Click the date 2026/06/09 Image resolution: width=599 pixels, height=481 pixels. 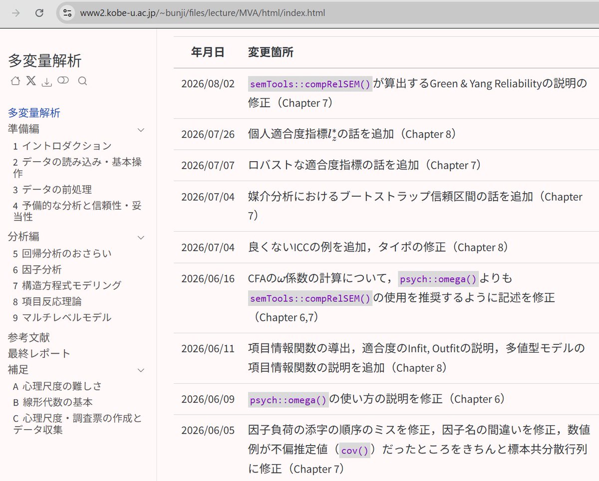208,399
